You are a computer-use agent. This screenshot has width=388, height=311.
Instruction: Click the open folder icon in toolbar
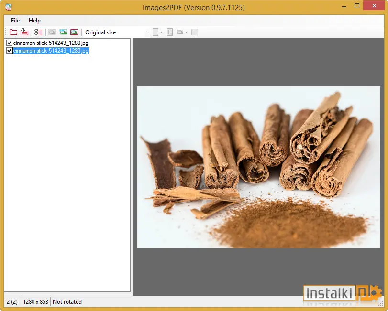13,32
